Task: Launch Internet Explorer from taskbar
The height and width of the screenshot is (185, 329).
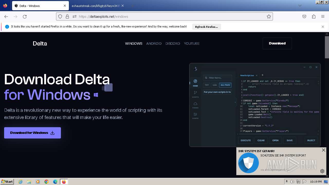Action: (21, 182)
